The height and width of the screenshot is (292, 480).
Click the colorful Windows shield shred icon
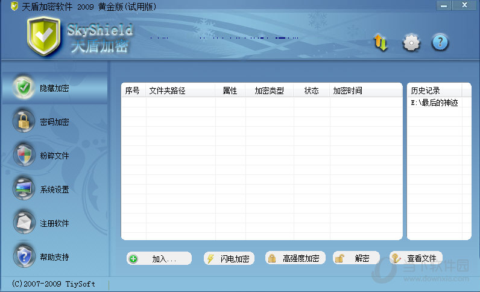(x=24, y=155)
